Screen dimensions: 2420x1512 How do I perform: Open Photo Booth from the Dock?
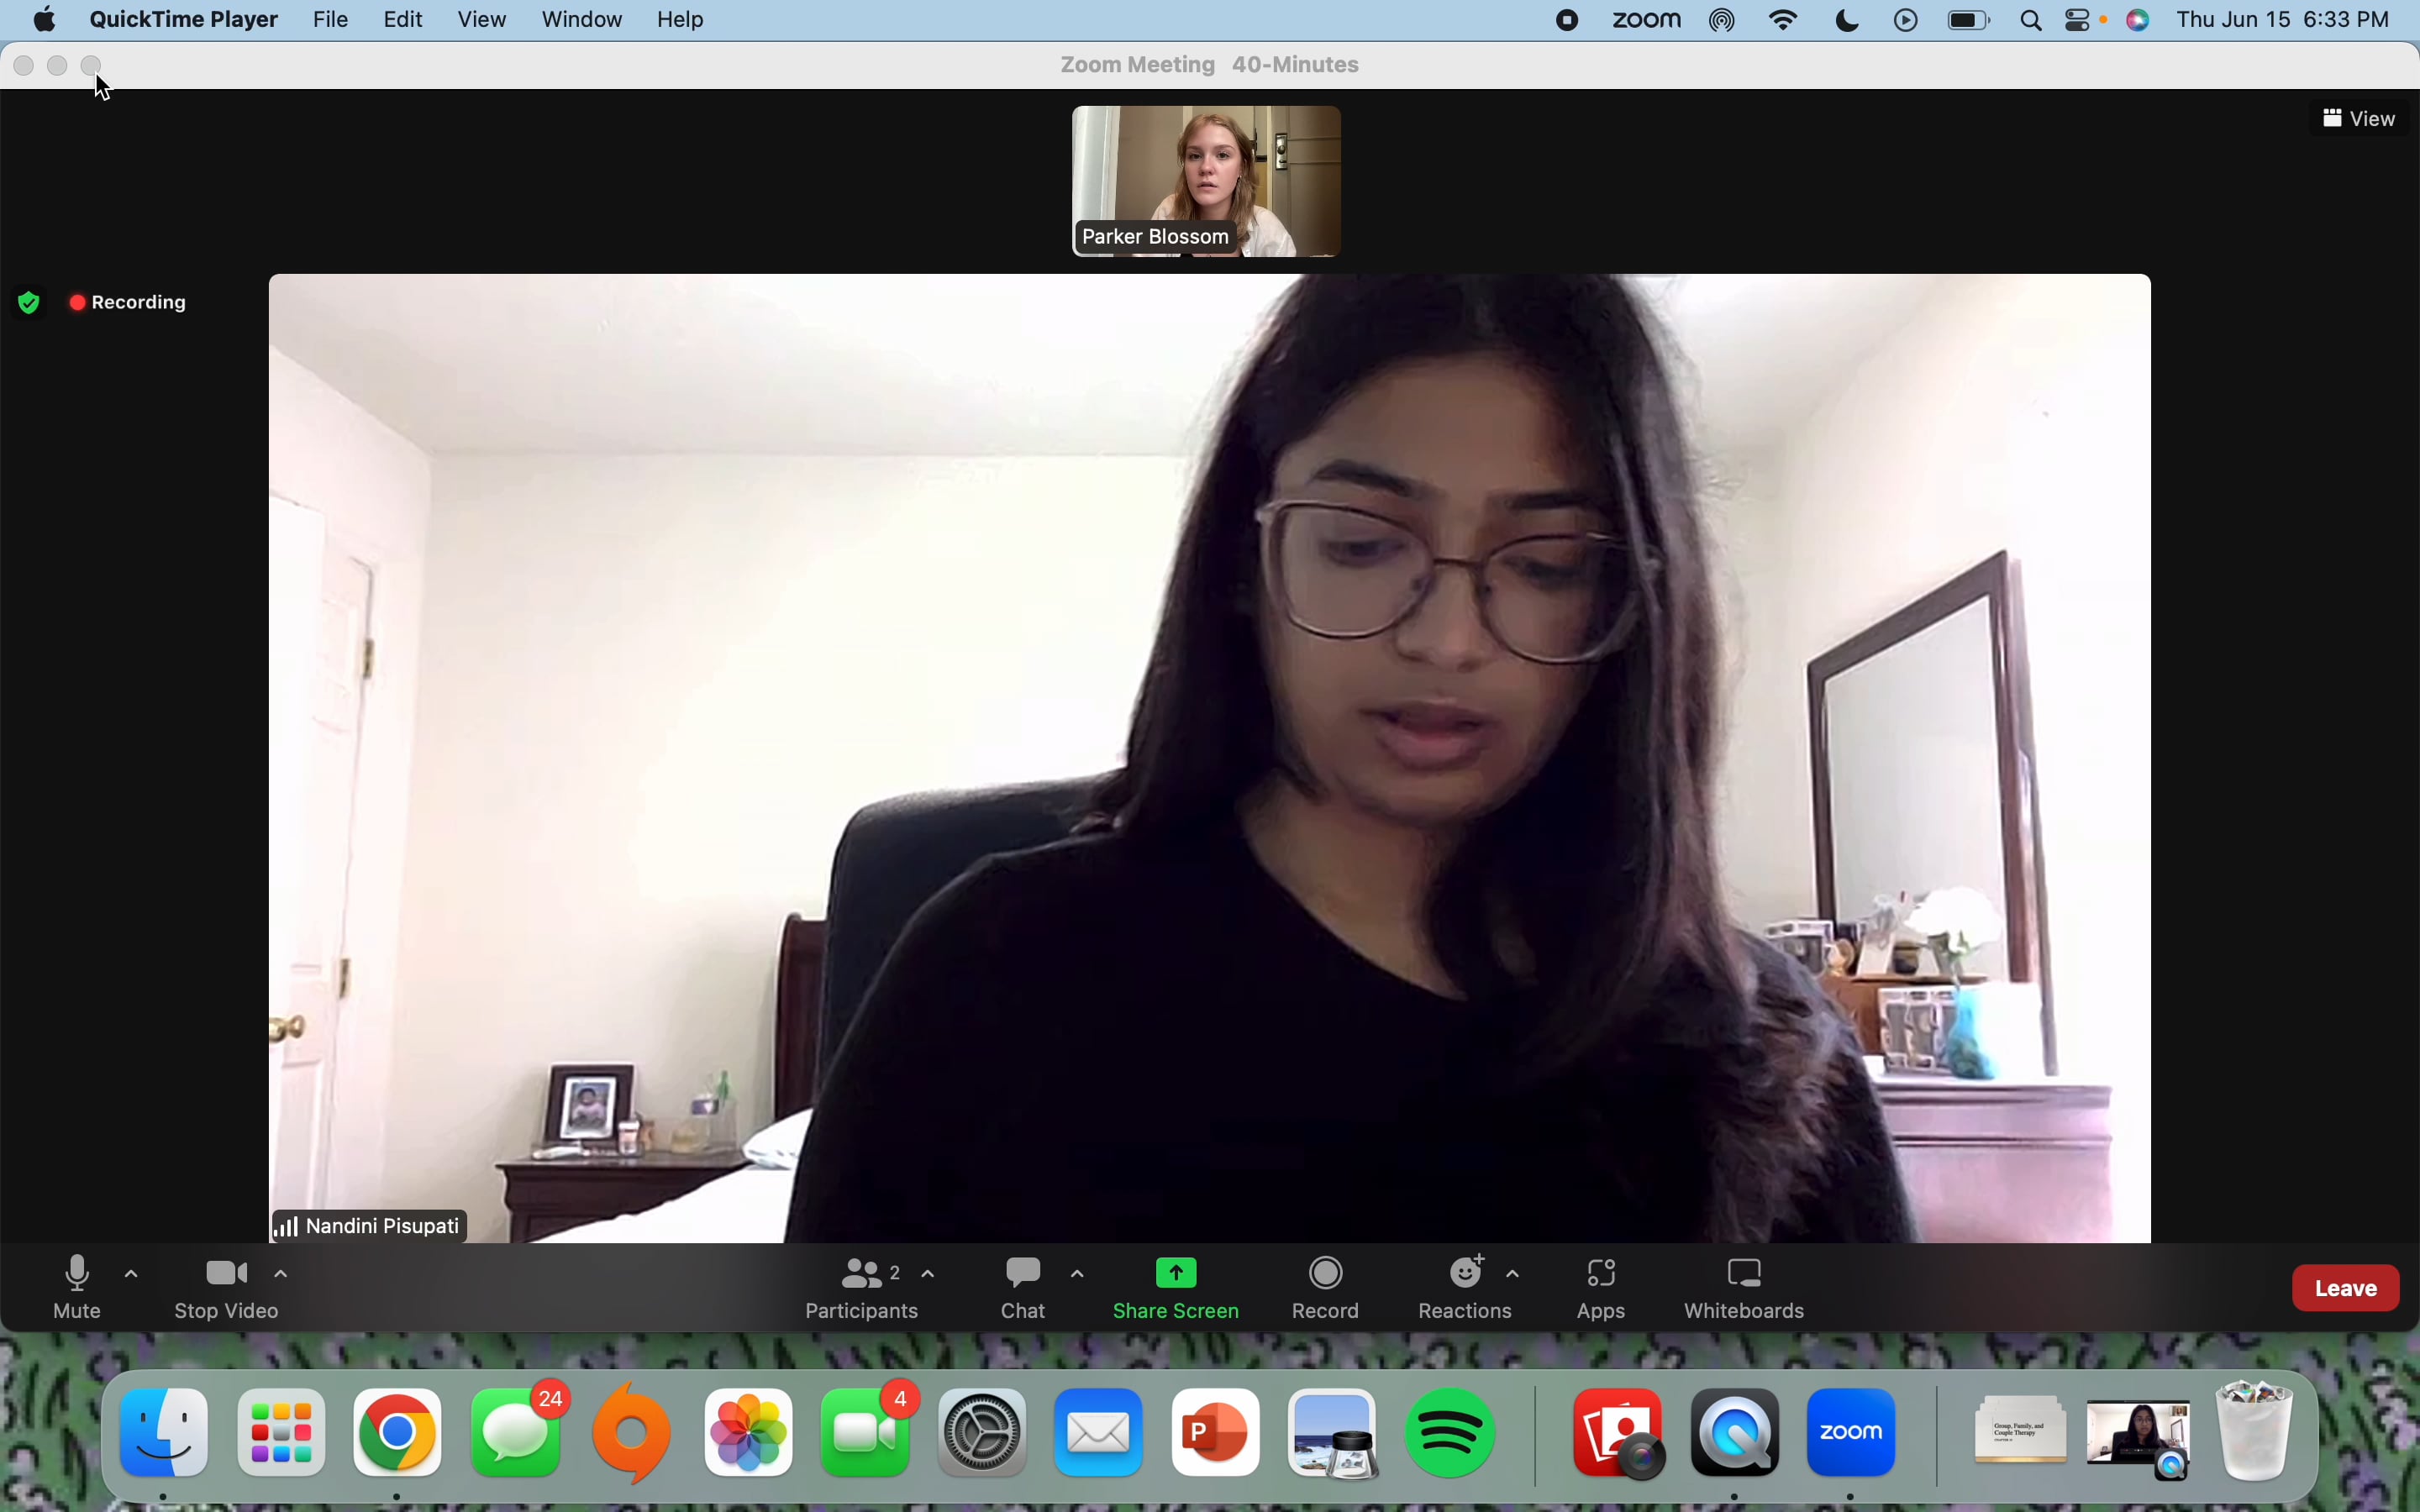(1619, 1433)
